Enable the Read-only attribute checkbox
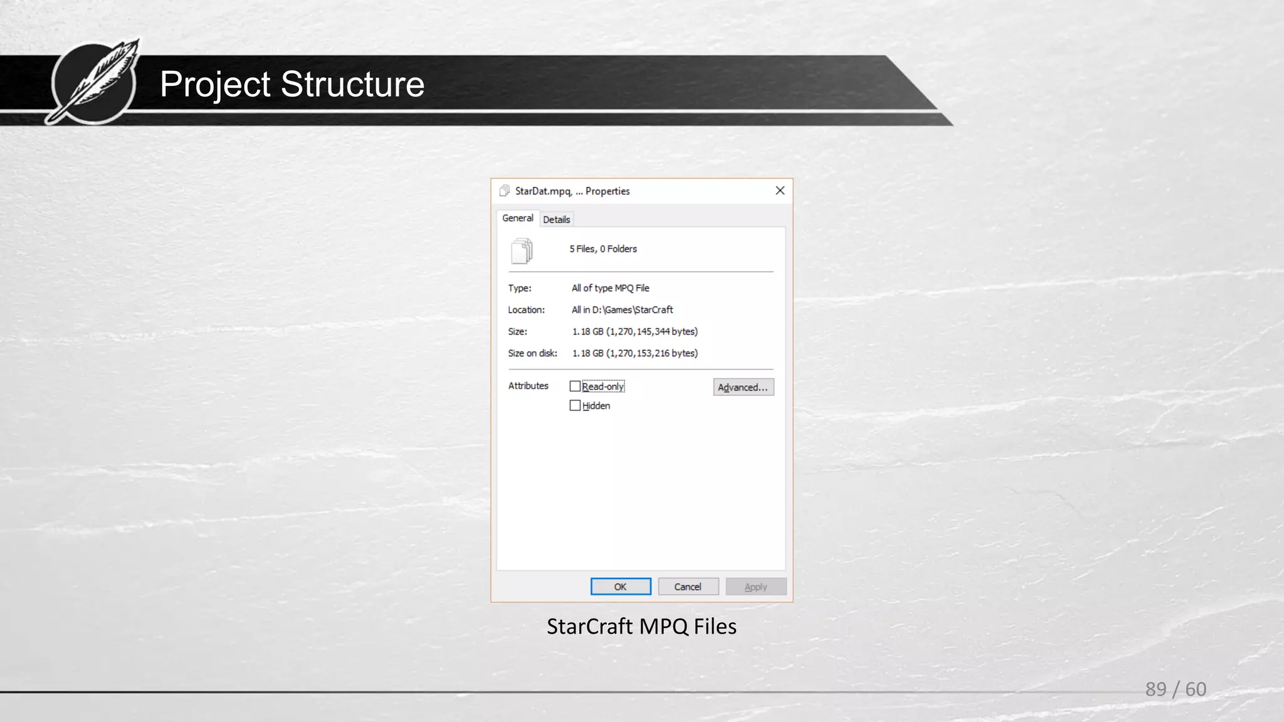The height and width of the screenshot is (722, 1284). (x=575, y=386)
